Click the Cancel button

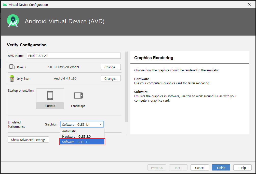click(x=200, y=167)
